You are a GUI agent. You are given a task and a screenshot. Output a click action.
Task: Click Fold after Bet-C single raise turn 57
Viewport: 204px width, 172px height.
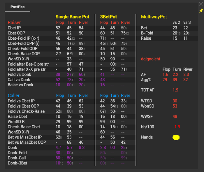click(69, 64)
